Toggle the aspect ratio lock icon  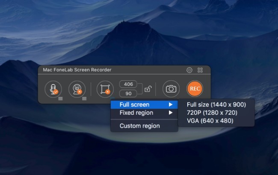click(x=148, y=89)
